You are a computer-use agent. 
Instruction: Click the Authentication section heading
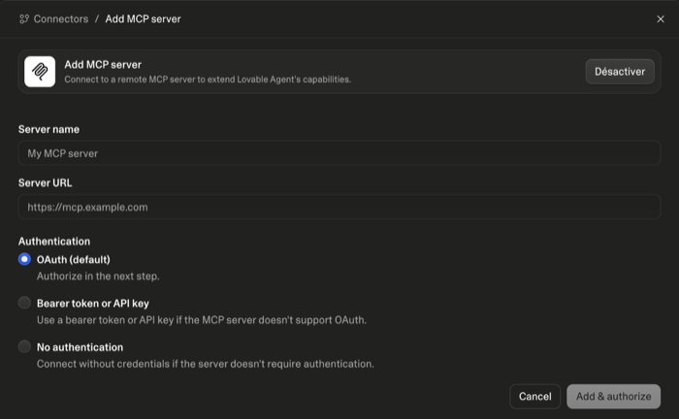click(x=54, y=242)
